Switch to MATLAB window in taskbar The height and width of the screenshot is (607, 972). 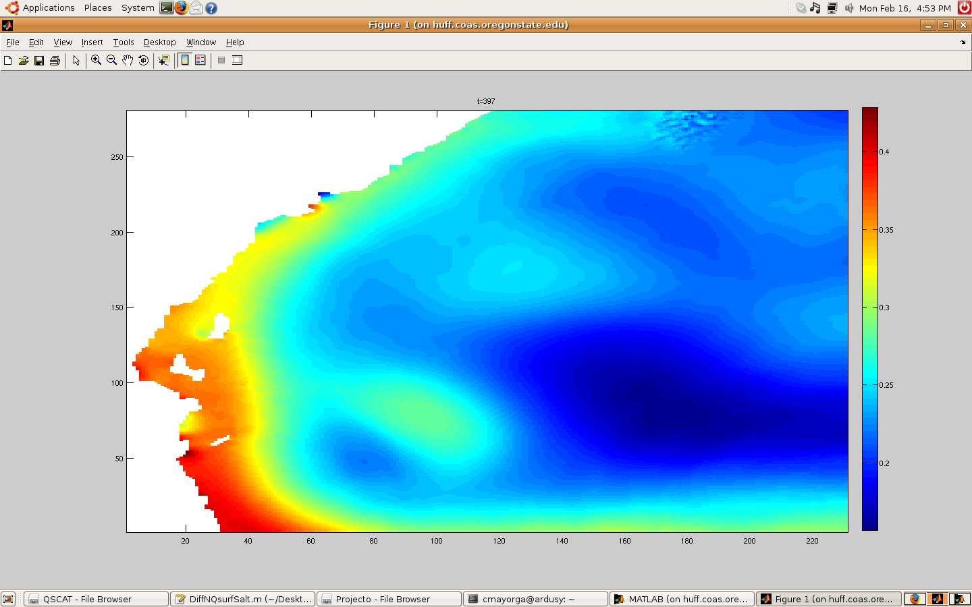[682, 599]
